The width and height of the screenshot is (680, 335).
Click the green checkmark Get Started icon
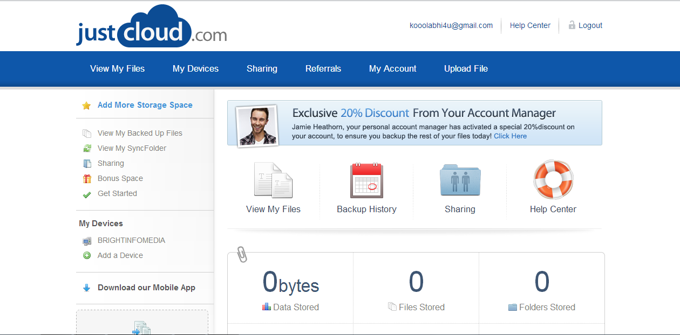87,194
